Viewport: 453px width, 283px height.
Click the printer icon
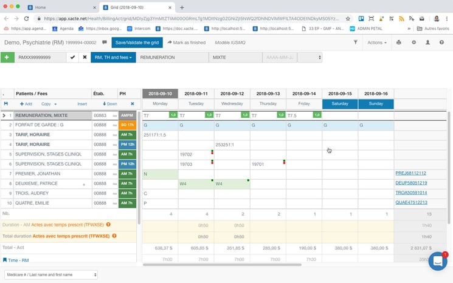pyautogui.click(x=399, y=43)
